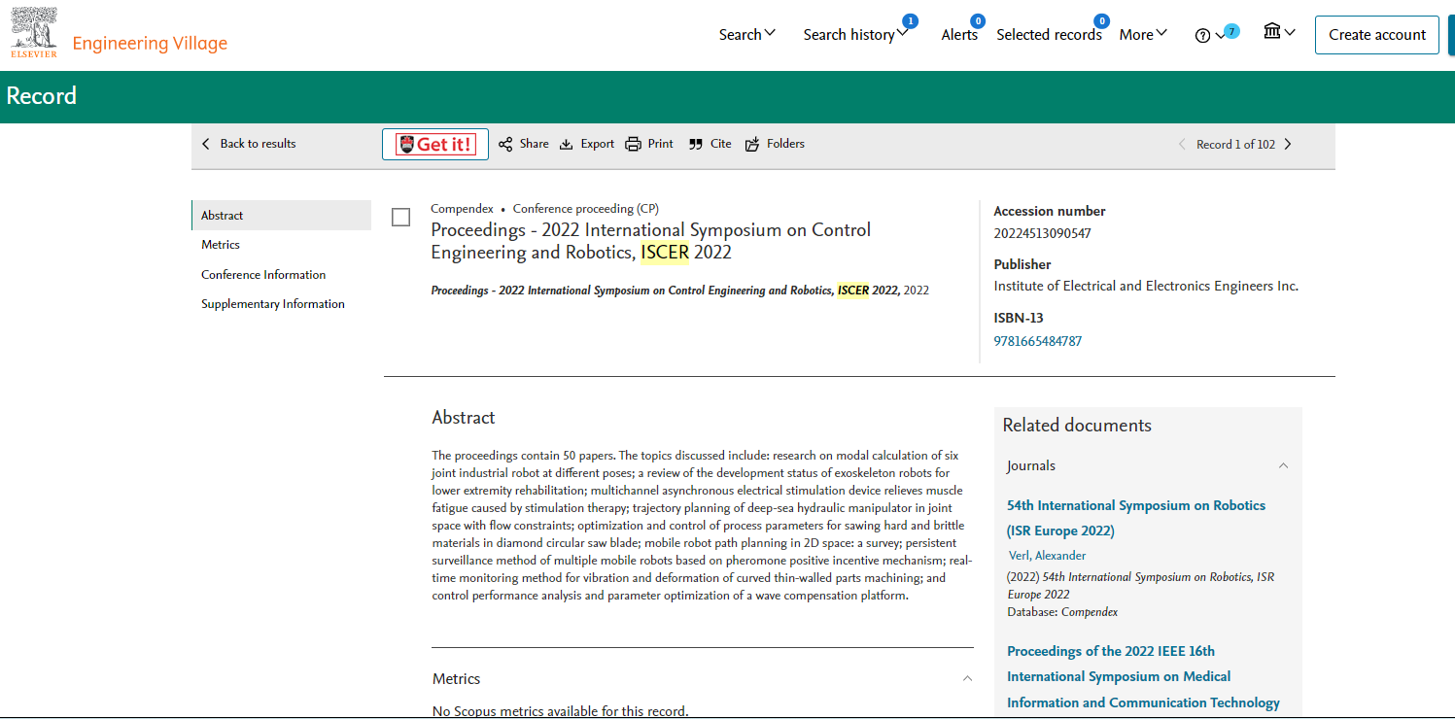Click the back arrow beside Back to results
The width and height of the screenshot is (1455, 719).
pos(205,144)
